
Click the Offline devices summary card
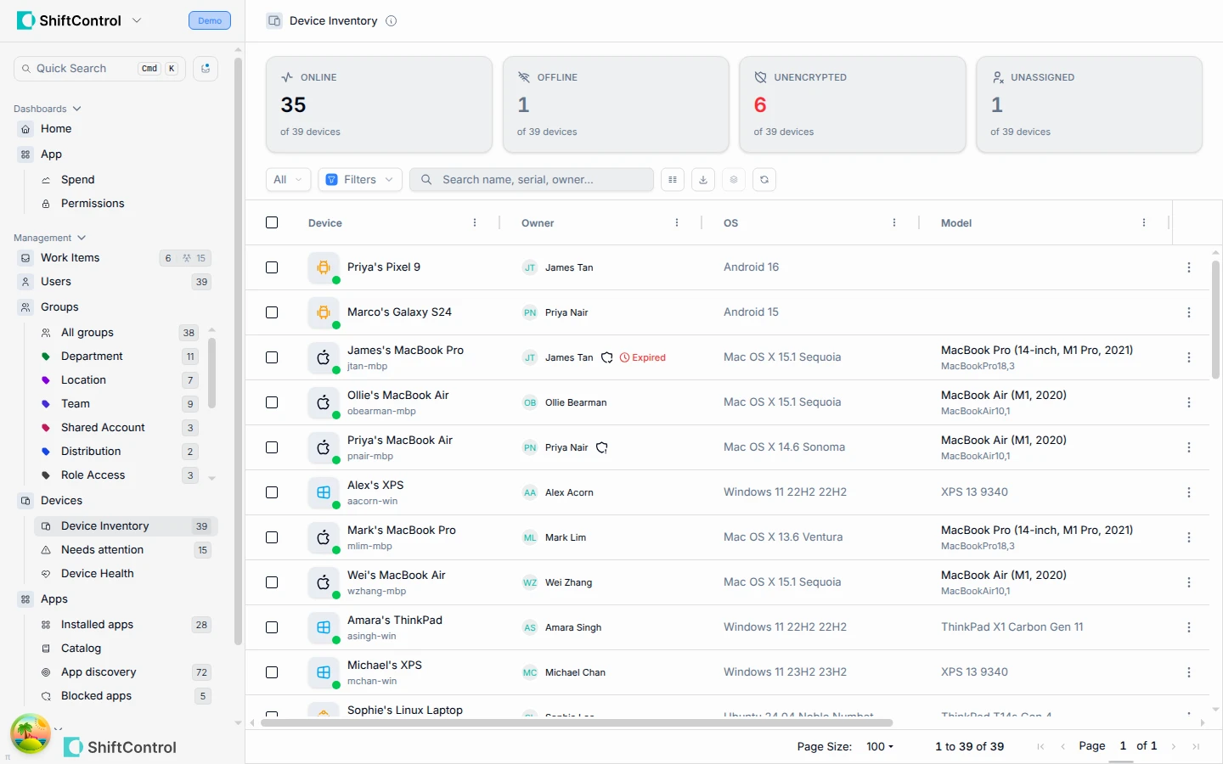click(616, 104)
